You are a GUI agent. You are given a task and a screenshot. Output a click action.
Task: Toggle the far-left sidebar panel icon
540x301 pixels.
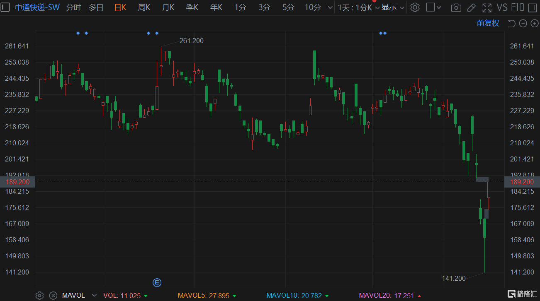(x=6, y=7)
